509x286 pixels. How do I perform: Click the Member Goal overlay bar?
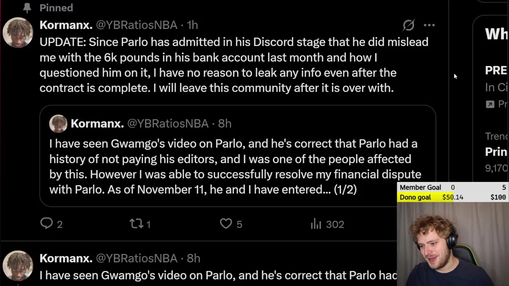coord(453,187)
